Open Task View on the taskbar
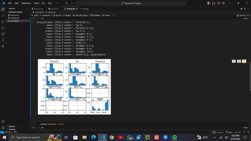This screenshot has height=141, width=251. [x=66, y=137]
